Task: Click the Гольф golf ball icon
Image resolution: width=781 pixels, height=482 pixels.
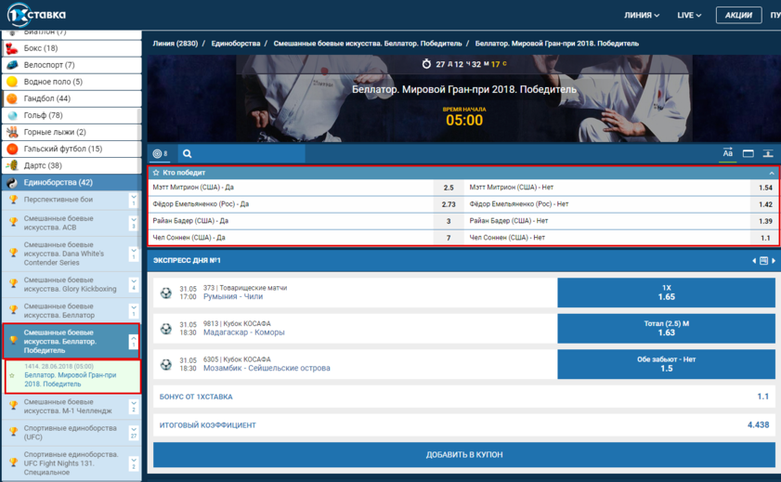Action: coord(12,115)
